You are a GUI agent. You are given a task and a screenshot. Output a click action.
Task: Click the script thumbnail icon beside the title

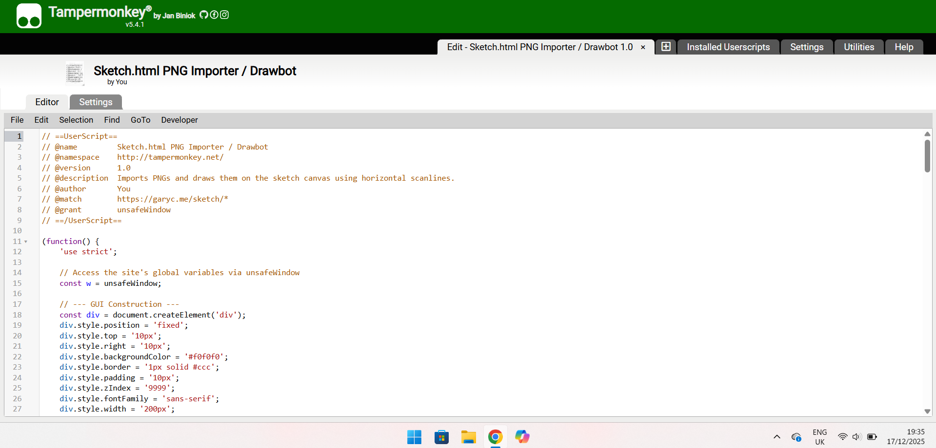[x=75, y=74]
